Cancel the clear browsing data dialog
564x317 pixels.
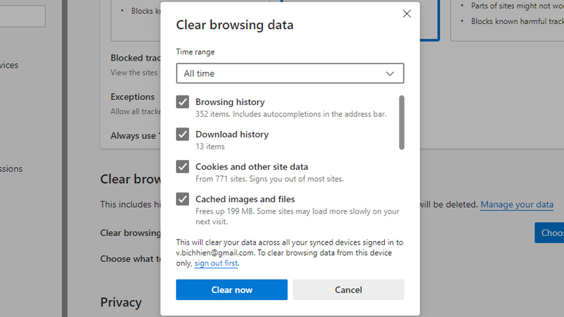click(348, 290)
